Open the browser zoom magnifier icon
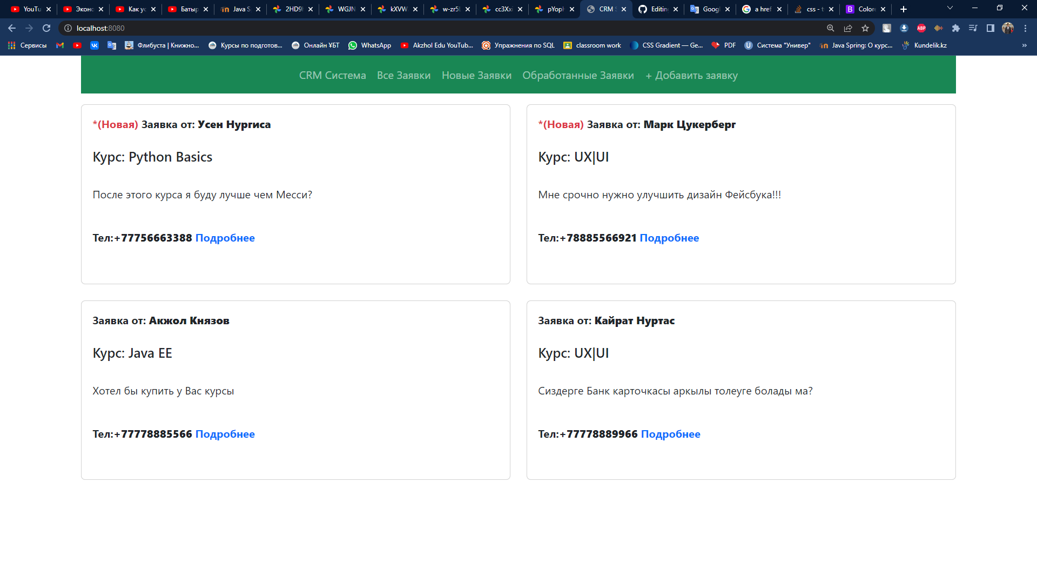This screenshot has width=1037, height=562. tap(831, 28)
